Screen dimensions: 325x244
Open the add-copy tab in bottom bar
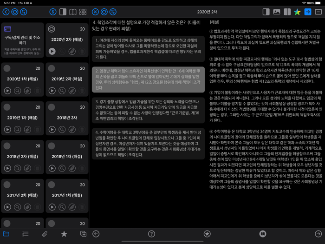click(83, 234)
